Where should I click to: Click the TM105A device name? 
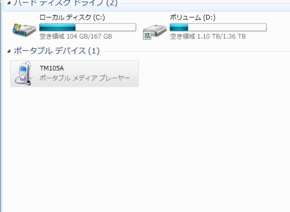pos(52,68)
